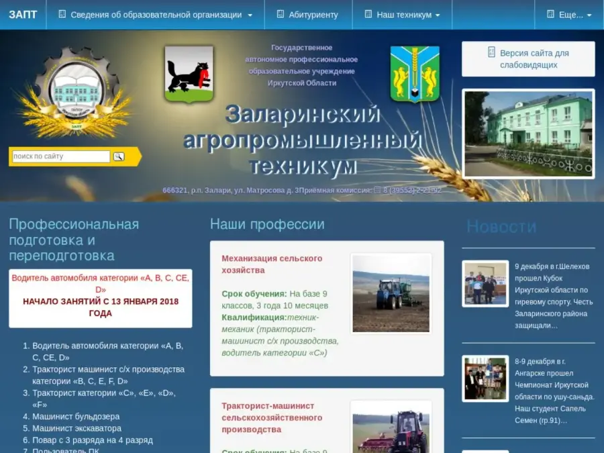Screen dimensions: 604x453
Task: Expand the Еще... dropdown arrow
Action: click(589, 15)
